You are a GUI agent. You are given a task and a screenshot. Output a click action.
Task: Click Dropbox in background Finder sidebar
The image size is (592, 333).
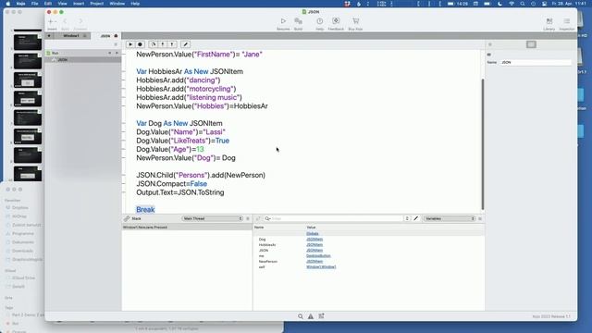click(20, 207)
